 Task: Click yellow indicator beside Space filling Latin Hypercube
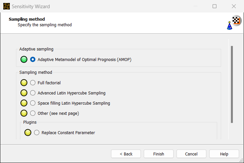[24, 103]
